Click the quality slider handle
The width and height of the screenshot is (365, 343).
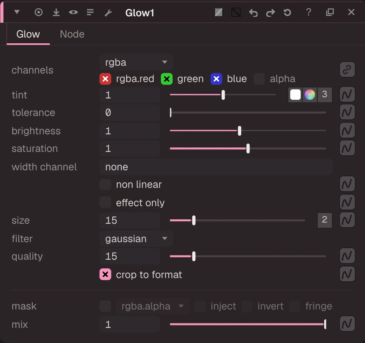coord(194,256)
